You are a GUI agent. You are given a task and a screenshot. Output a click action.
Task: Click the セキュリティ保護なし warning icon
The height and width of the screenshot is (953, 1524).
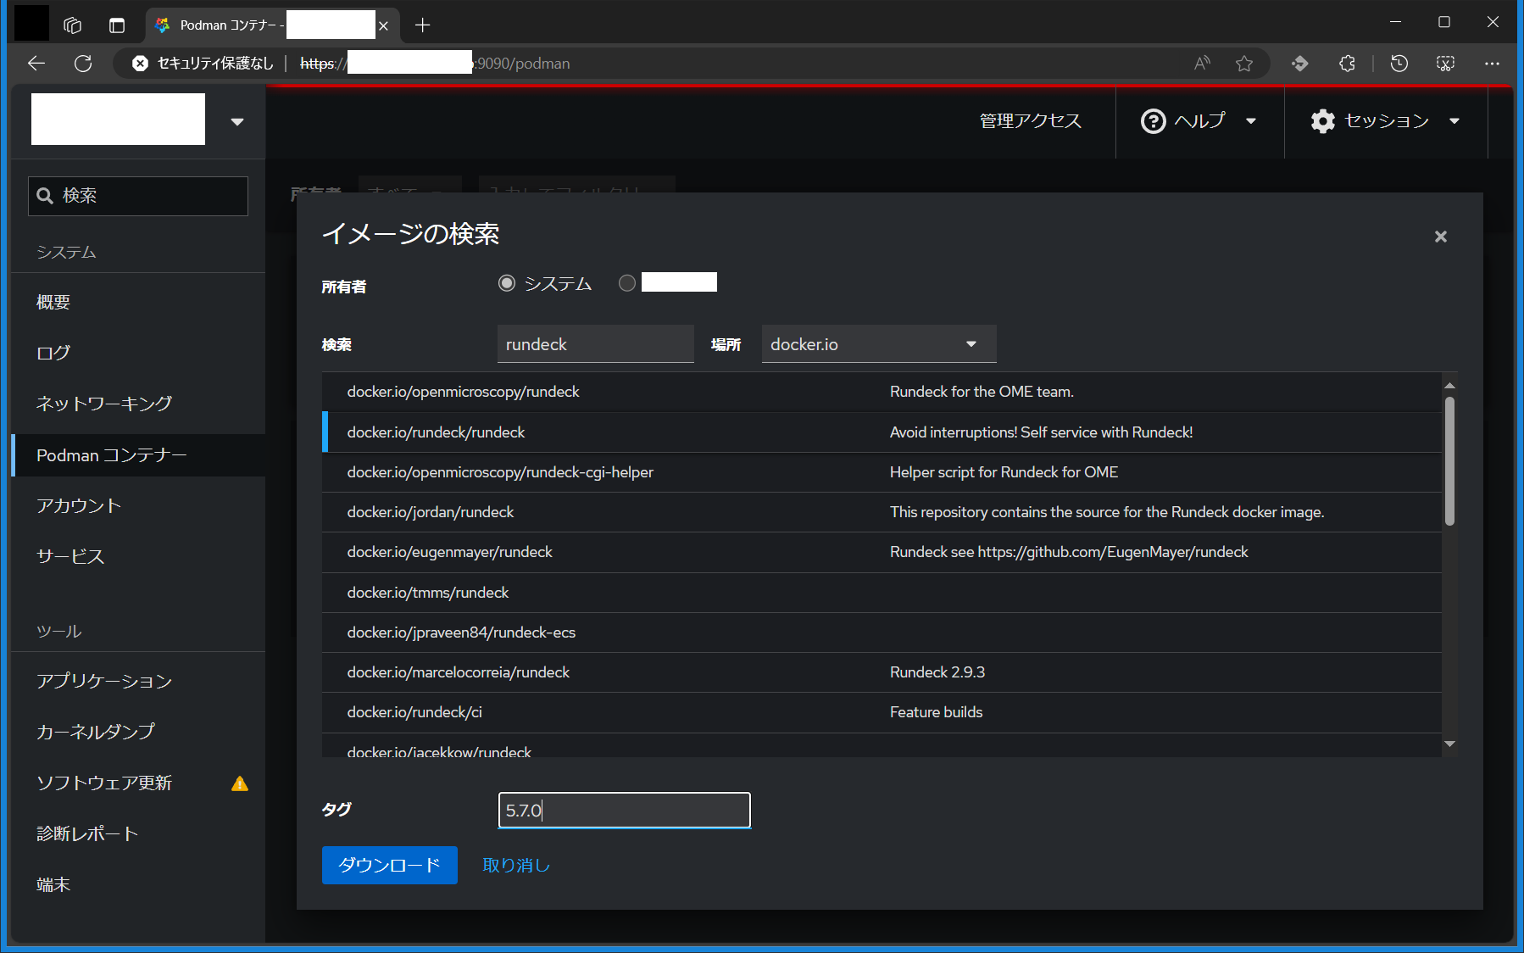click(140, 63)
